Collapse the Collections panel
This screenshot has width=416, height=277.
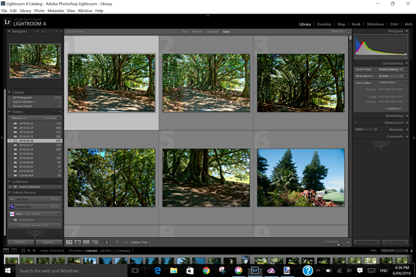point(9,182)
